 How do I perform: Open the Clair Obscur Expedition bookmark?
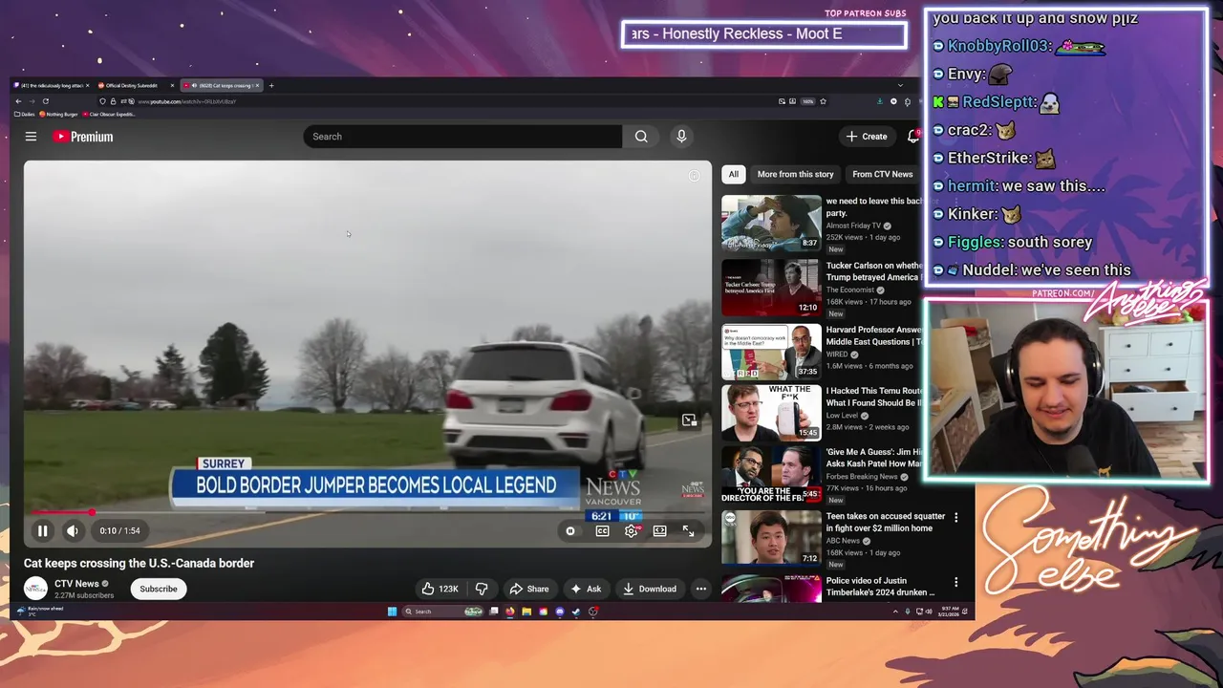(x=109, y=115)
